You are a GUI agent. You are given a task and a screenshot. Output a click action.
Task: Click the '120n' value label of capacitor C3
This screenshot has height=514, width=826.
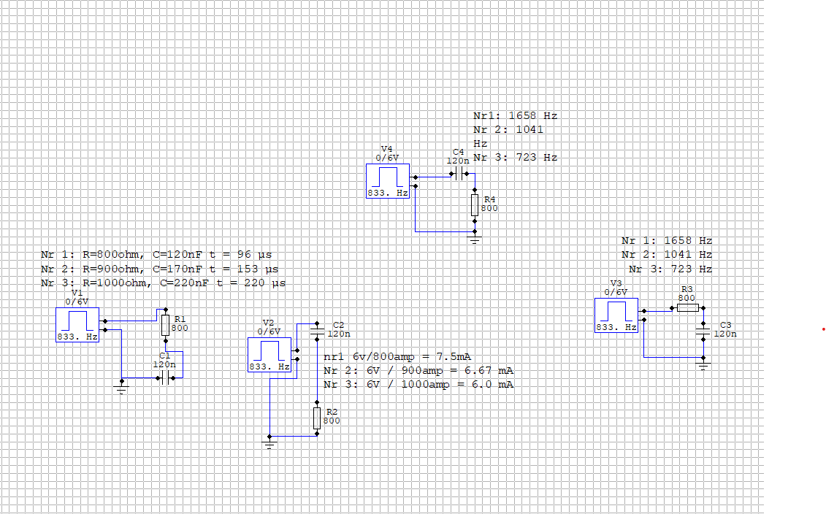pos(725,334)
